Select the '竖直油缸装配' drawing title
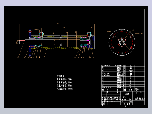 point(140,99)
